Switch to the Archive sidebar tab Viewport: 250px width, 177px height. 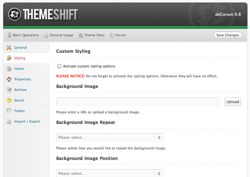coord(20,90)
